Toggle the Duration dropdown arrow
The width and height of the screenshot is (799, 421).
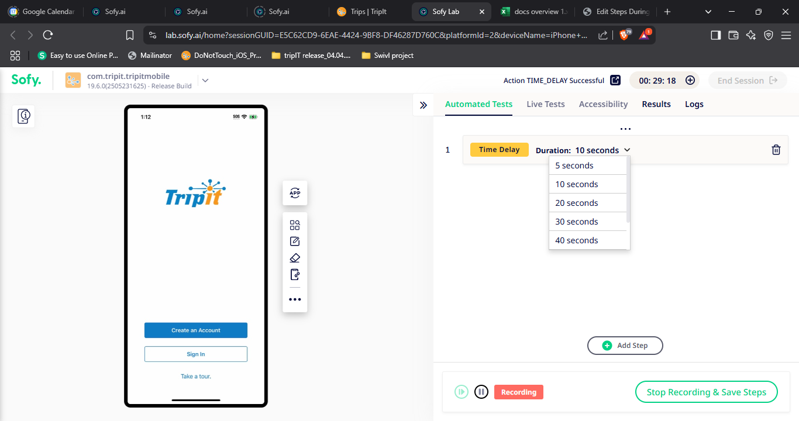coord(627,150)
